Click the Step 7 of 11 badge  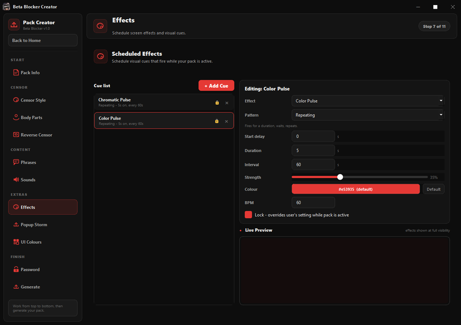click(x=434, y=26)
